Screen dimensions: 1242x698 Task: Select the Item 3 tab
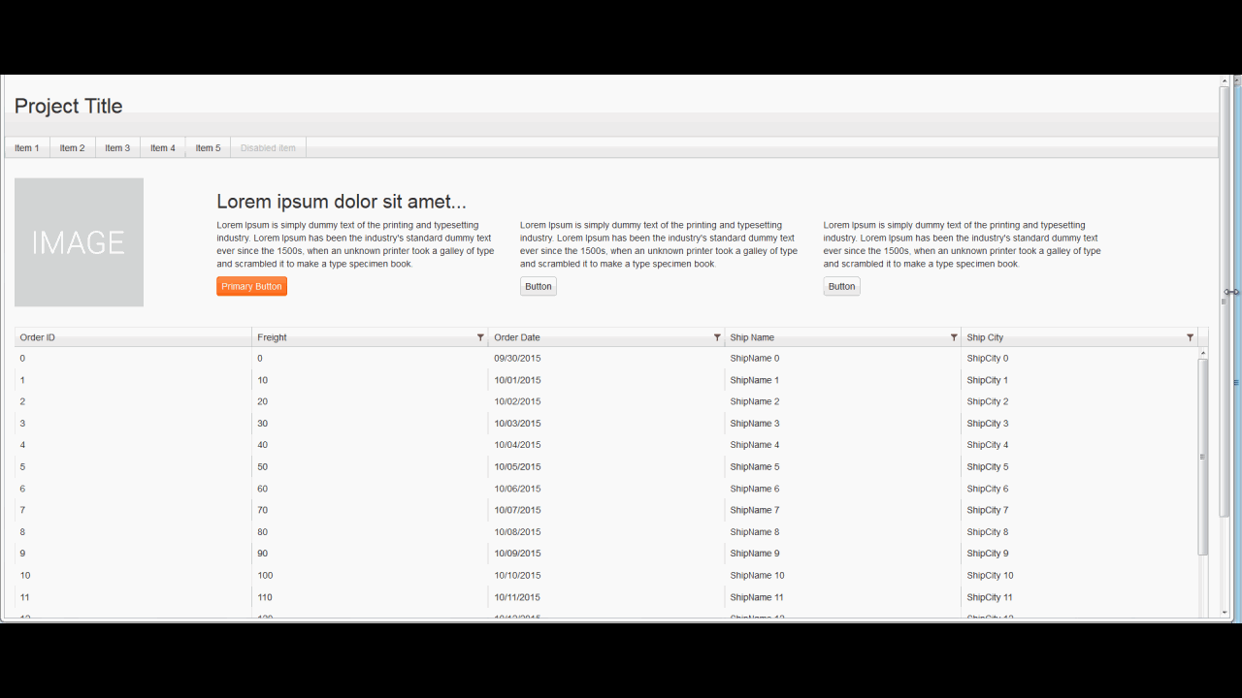point(117,147)
